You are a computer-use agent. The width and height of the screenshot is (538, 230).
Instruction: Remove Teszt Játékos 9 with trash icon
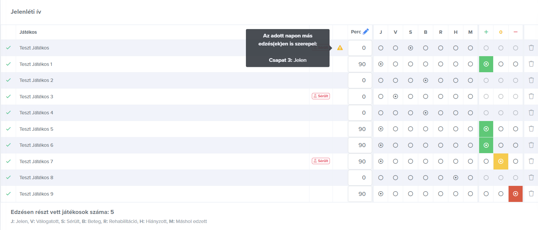[x=531, y=194]
